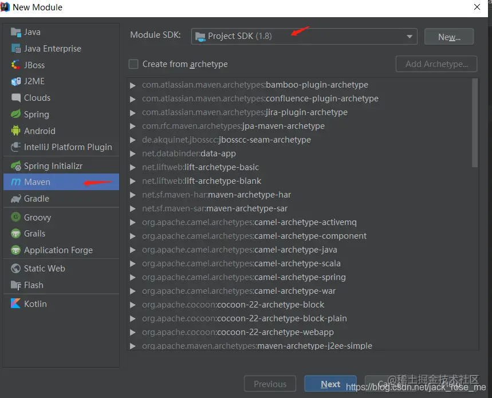The image size is (492, 398).
Task: Click the Previous button
Action: tap(270, 384)
